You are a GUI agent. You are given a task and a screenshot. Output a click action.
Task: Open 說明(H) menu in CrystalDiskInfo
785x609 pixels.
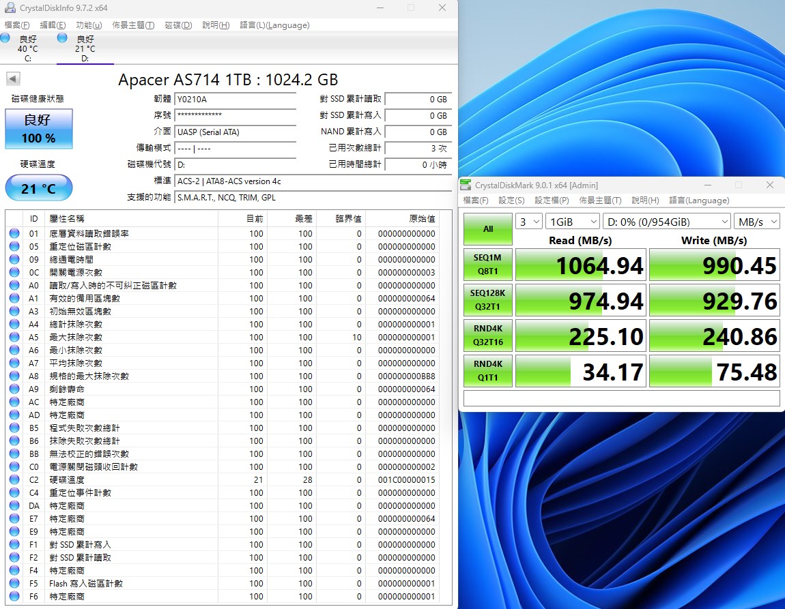click(216, 25)
